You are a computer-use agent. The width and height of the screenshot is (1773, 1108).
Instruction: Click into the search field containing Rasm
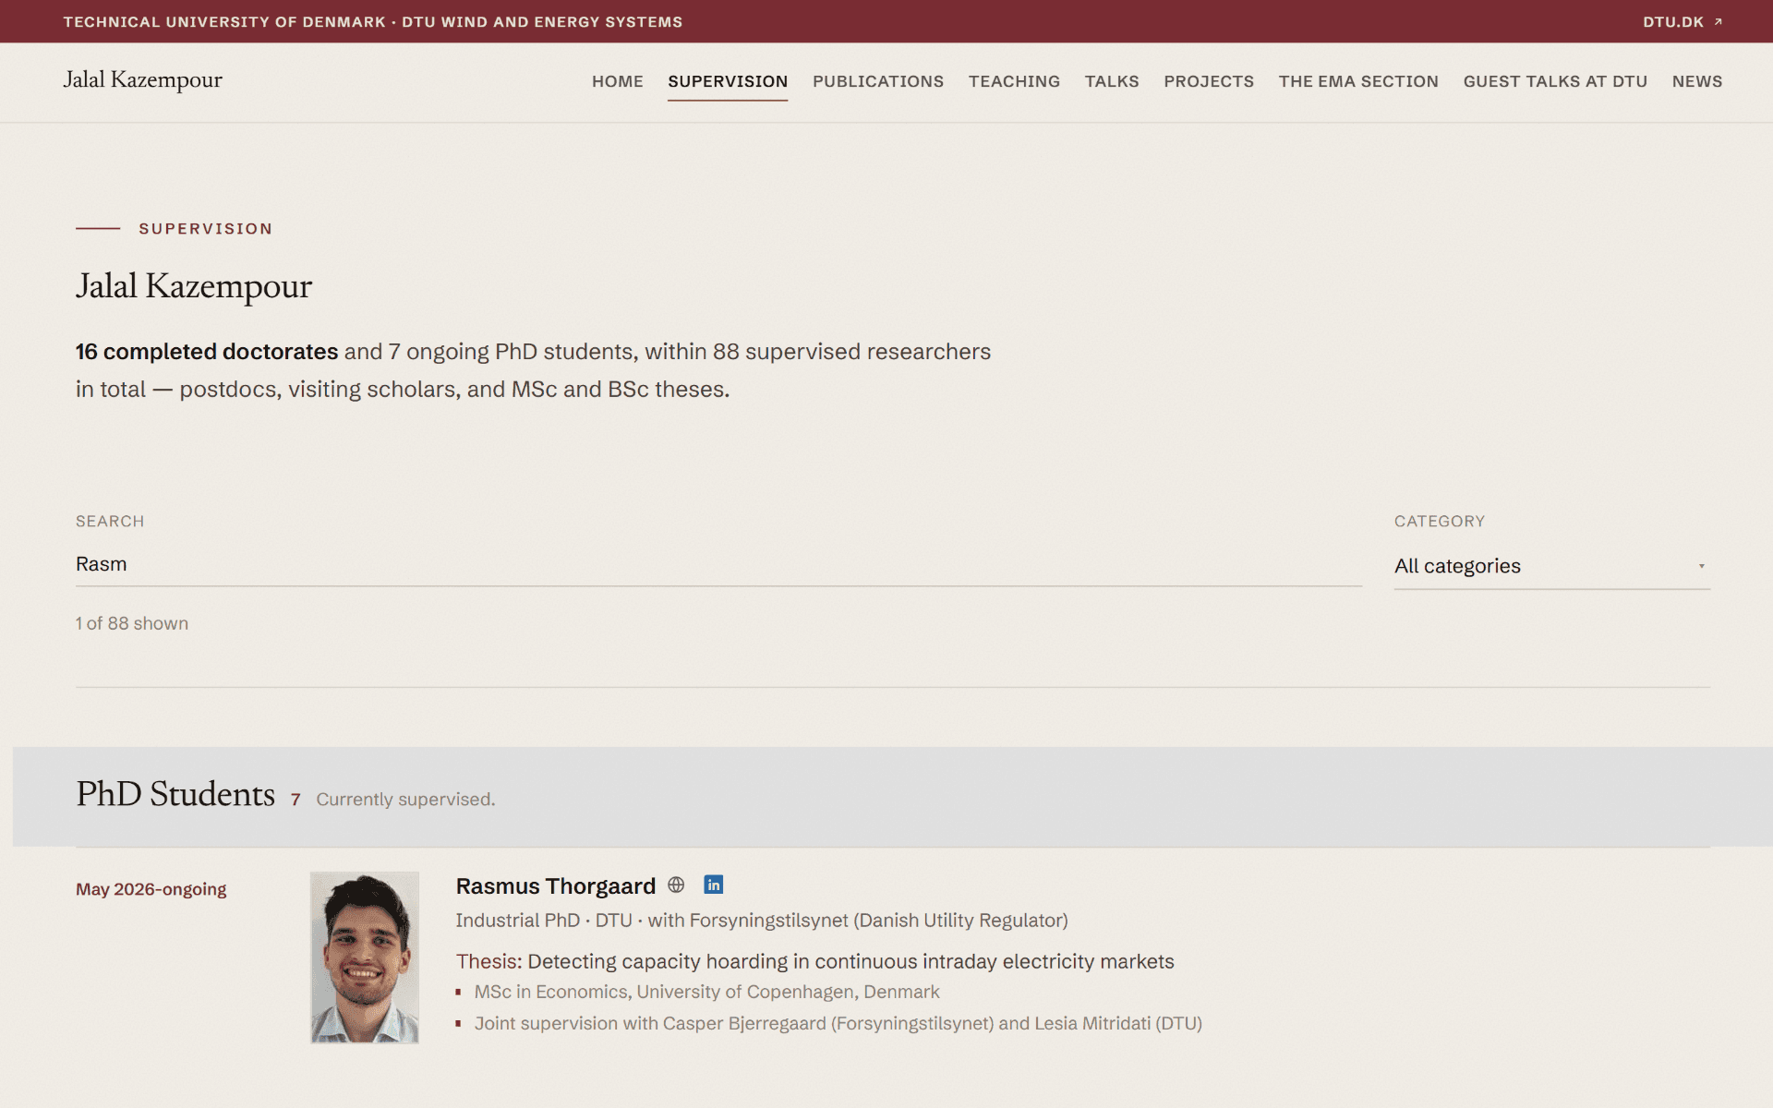pos(718,564)
